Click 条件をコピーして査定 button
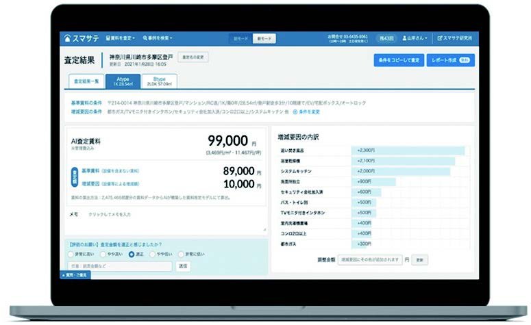The height and width of the screenshot is (325, 531). [x=399, y=60]
